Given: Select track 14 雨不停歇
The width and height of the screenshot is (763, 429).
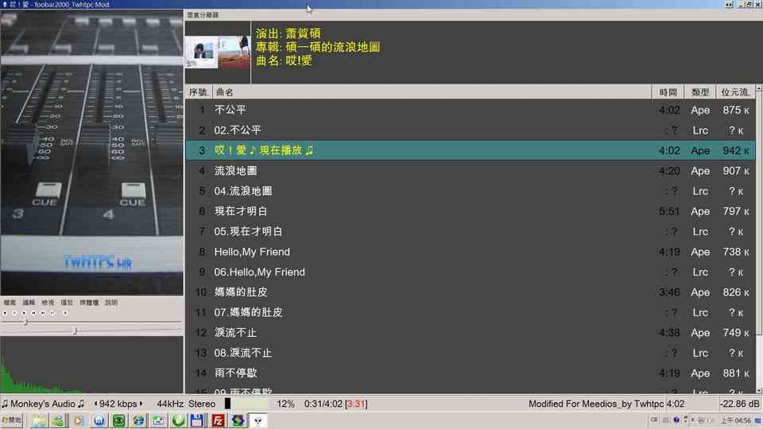Looking at the screenshot, I should click(470, 373).
